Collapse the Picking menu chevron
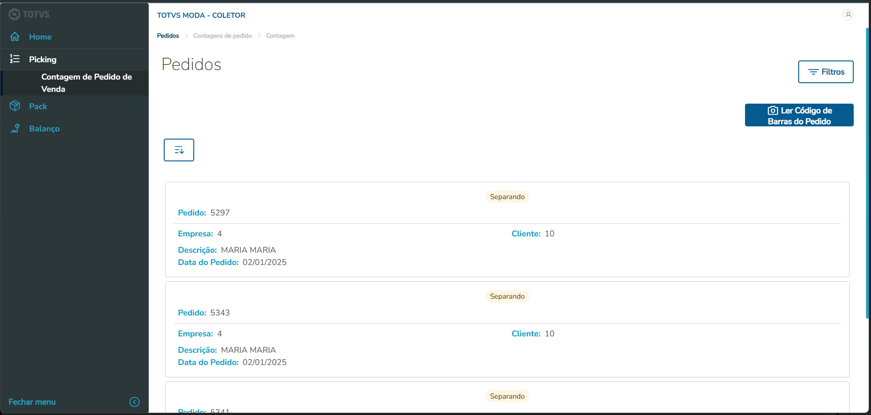Screen dimensions: 871x415 tap(135, 60)
